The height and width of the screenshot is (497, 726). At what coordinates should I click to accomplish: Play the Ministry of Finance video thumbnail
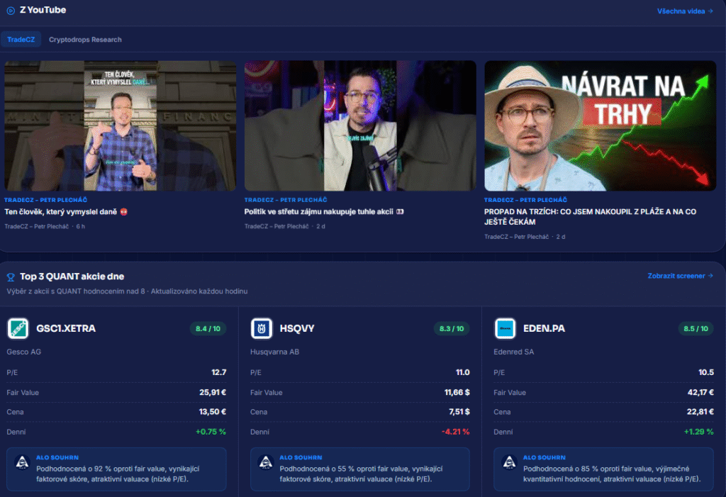[x=121, y=125]
